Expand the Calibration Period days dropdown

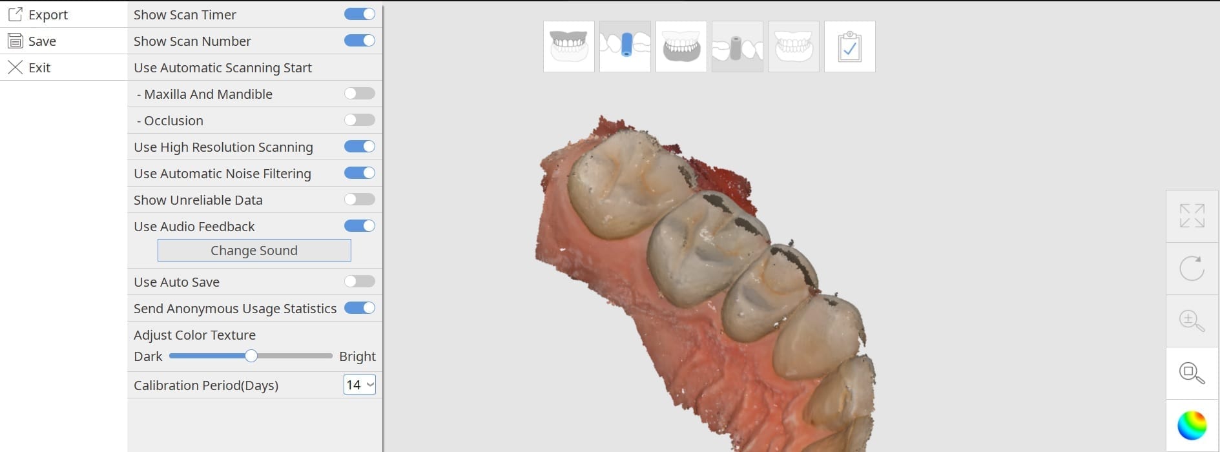[x=360, y=385]
